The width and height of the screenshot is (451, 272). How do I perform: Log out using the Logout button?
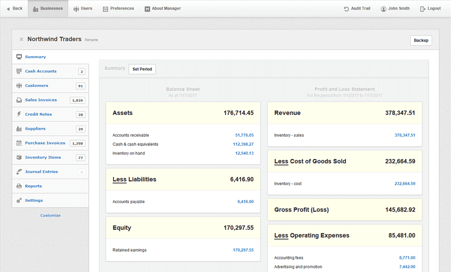[x=430, y=9]
